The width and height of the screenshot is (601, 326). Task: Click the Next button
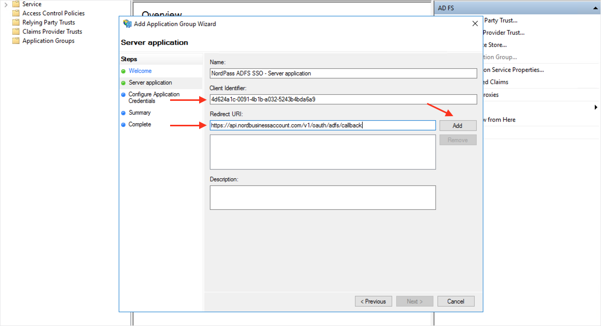415,302
